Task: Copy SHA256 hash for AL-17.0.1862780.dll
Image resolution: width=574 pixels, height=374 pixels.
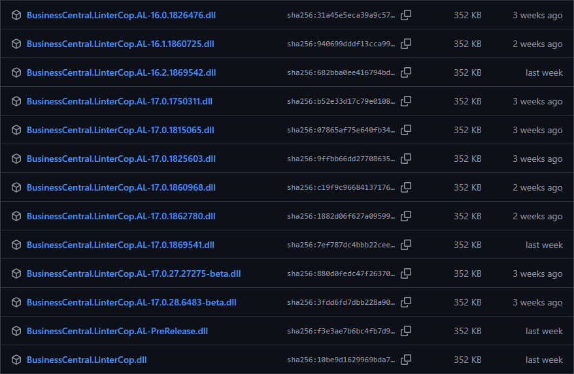Action: coord(406,216)
